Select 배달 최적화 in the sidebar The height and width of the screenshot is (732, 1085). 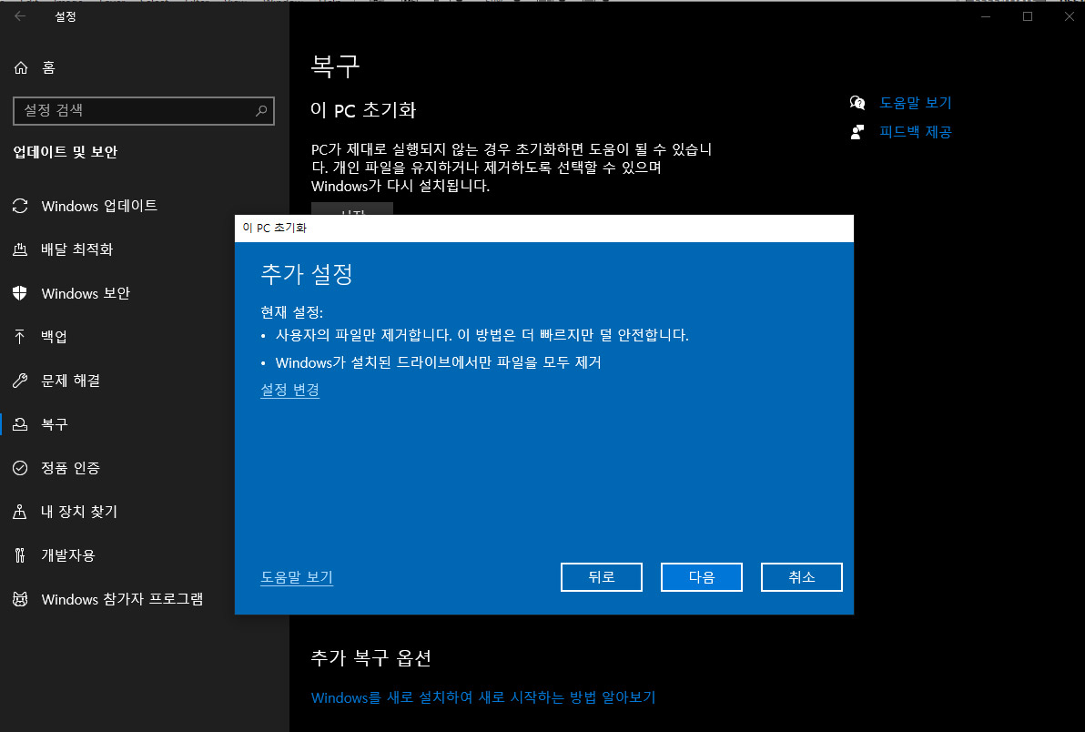pos(84,249)
